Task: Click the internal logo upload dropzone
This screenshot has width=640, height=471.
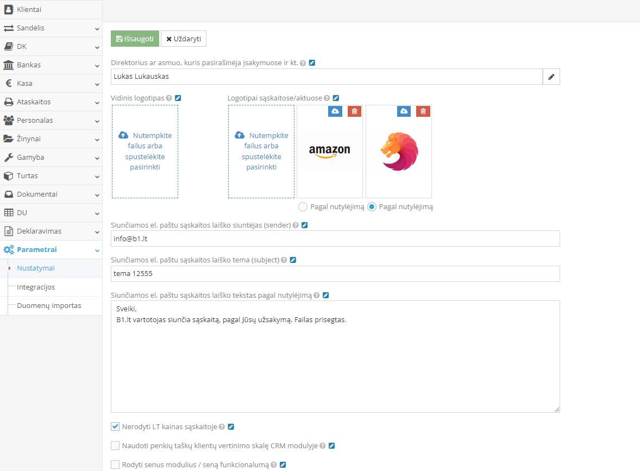Action: point(145,152)
